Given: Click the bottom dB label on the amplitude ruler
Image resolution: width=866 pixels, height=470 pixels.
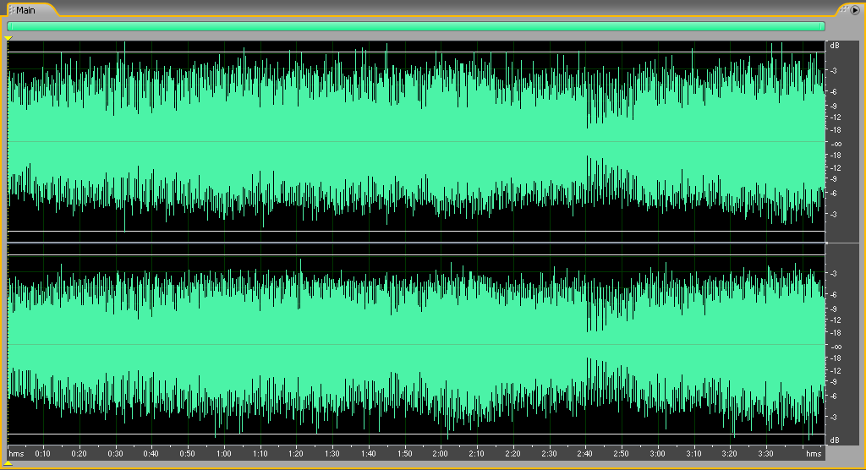Looking at the screenshot, I should 834,440.
